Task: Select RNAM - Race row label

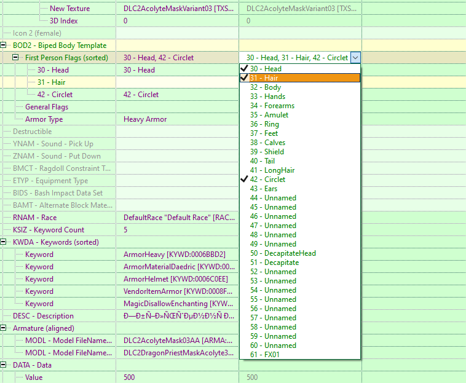Action: coord(34,218)
